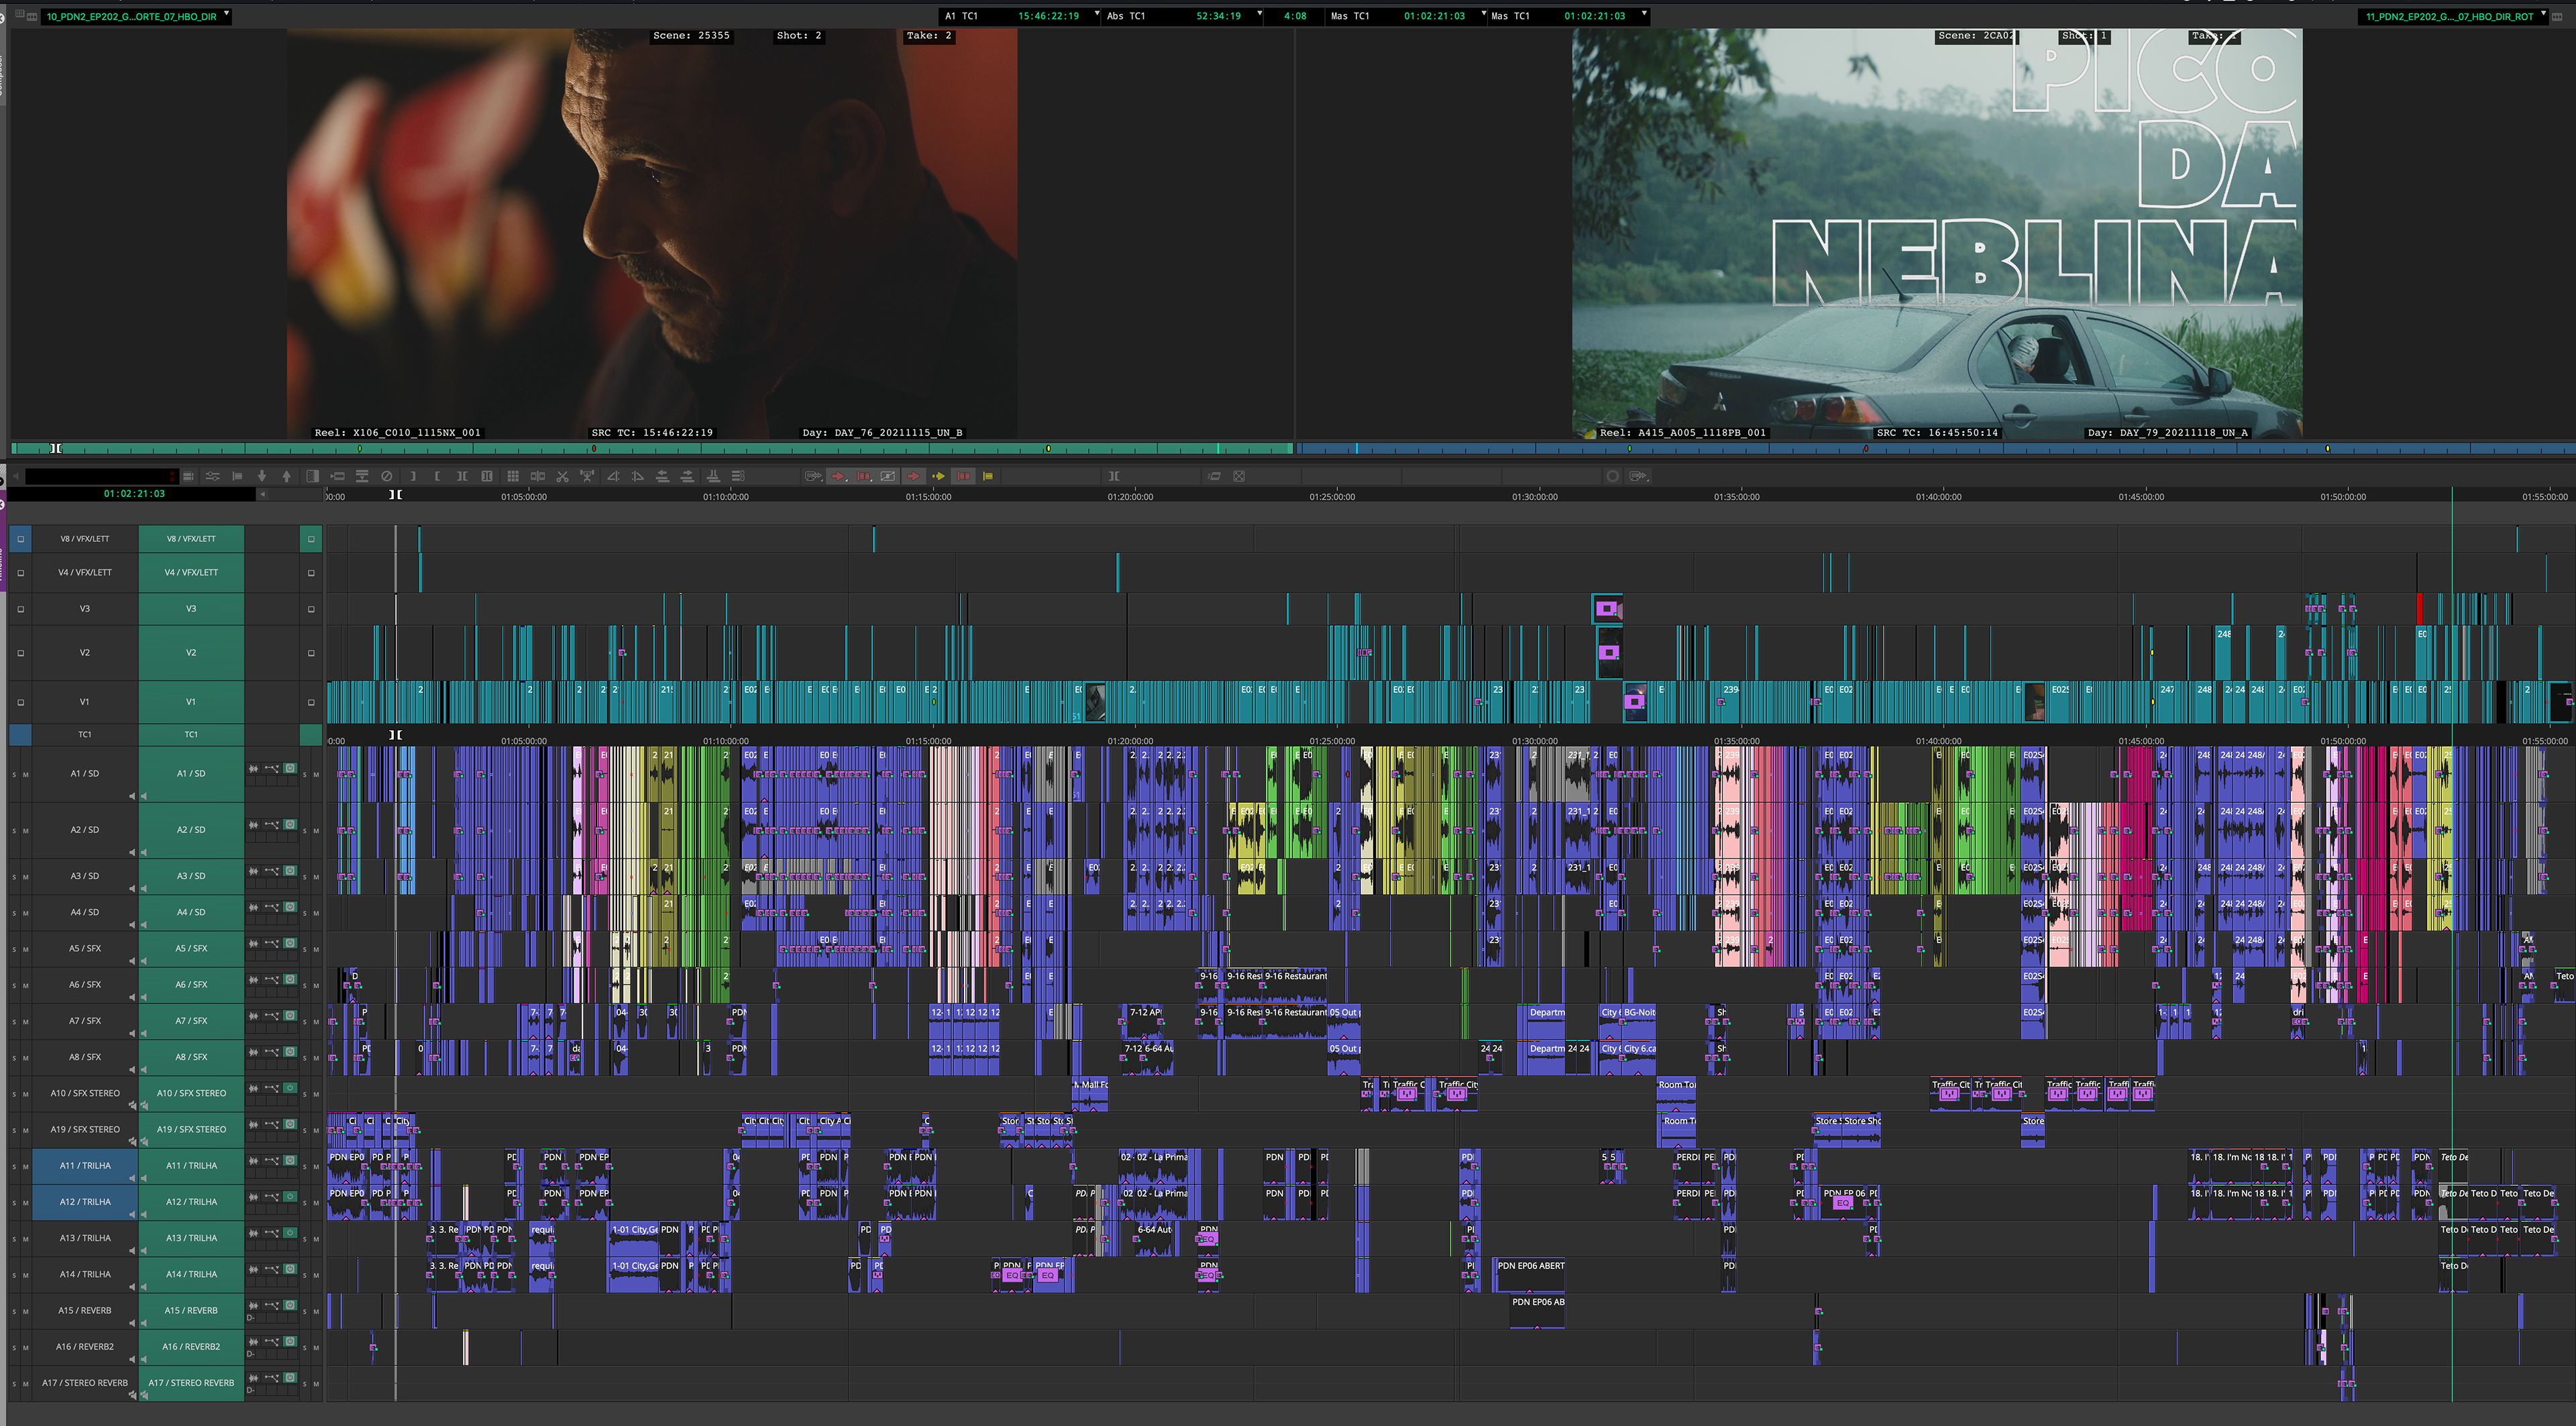Solo the record-side A5 / SFX track
The height and width of the screenshot is (1426, 2576).
305,949
